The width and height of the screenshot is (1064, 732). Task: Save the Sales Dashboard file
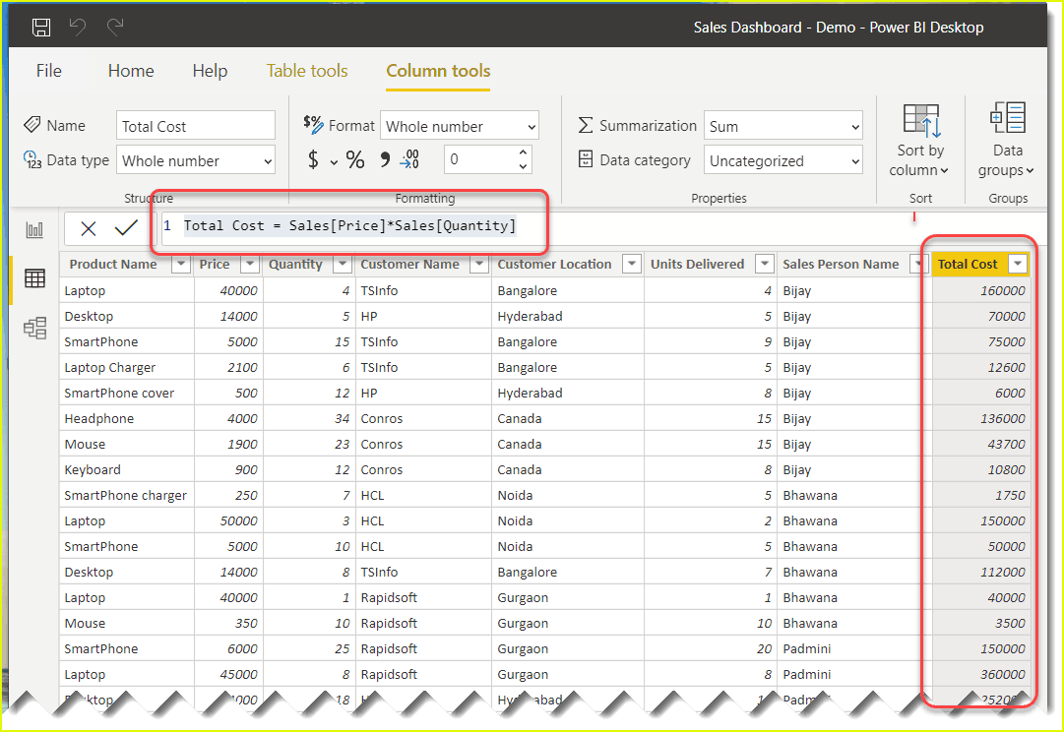click(x=40, y=27)
